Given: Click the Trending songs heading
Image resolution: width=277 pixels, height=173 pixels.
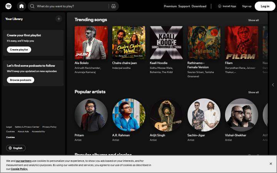Looking at the screenshot, I should 91,20.
